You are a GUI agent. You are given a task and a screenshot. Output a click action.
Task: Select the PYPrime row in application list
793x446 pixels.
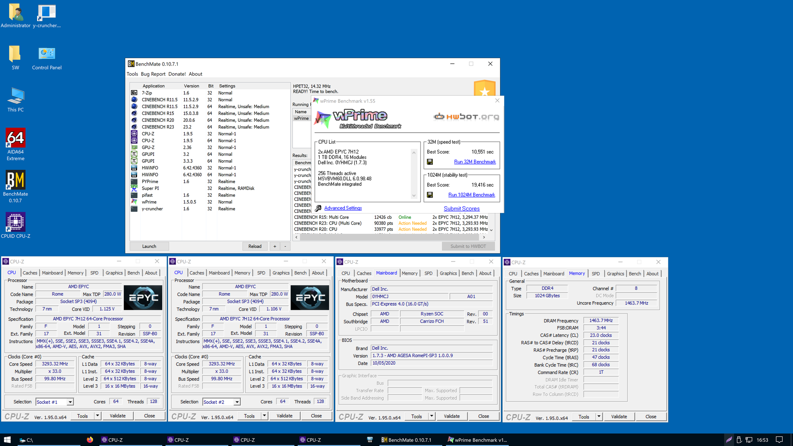tap(210, 182)
